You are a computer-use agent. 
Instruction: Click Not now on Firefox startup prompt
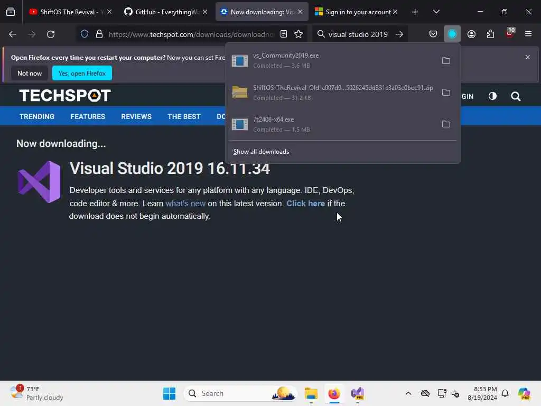[x=30, y=73]
